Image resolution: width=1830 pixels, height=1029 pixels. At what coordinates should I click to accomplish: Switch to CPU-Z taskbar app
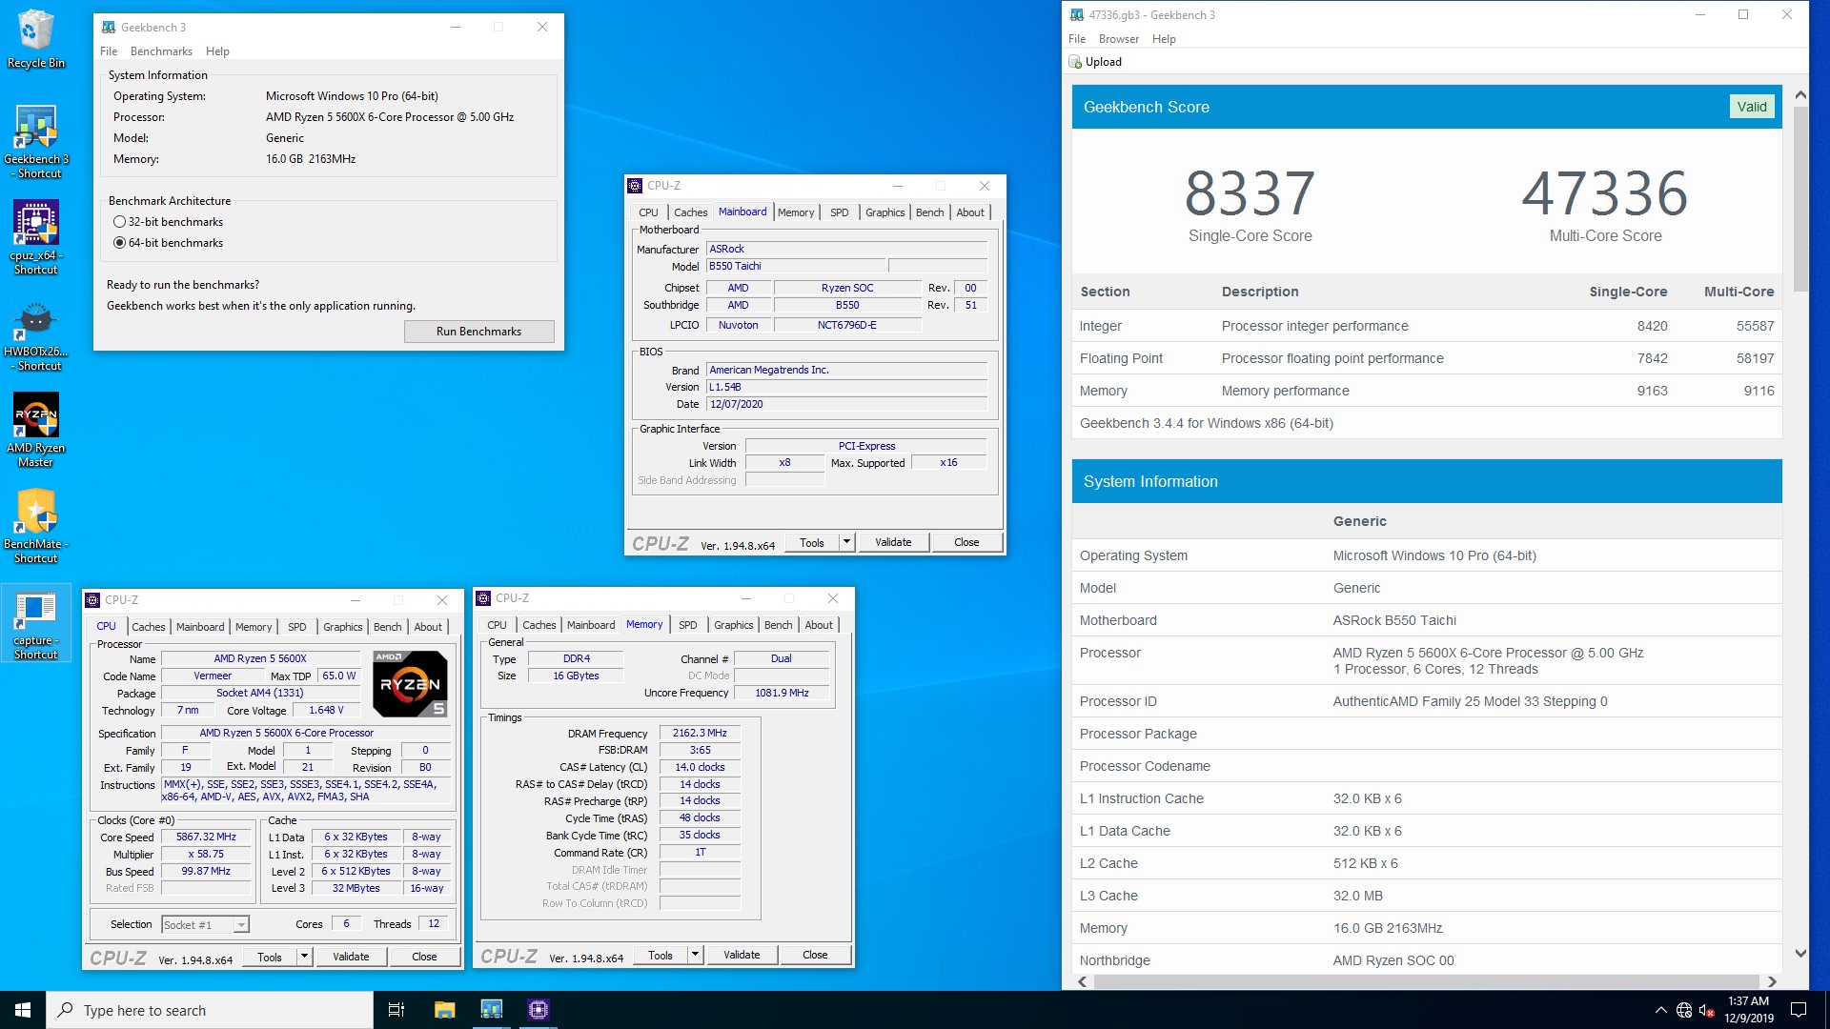539,1010
